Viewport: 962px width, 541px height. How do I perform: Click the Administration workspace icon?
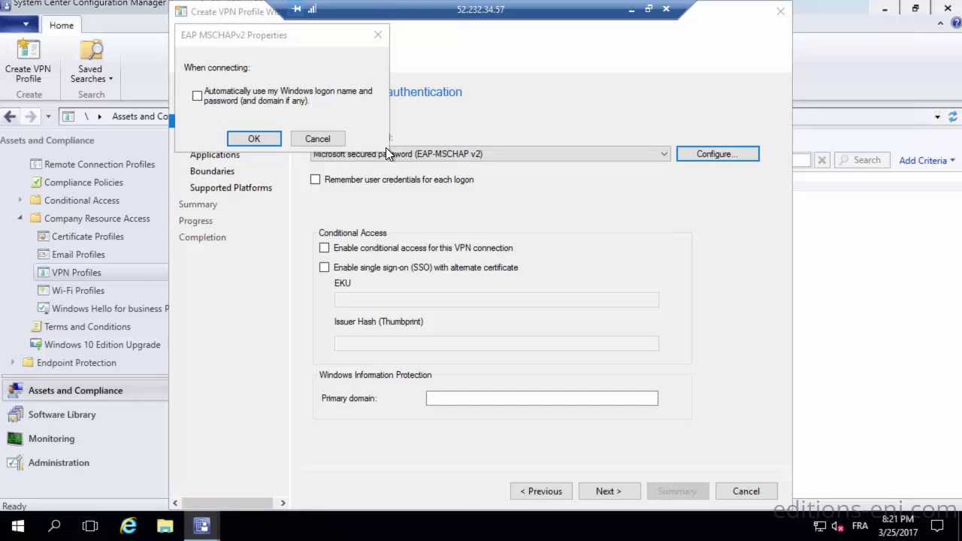pyautogui.click(x=15, y=462)
